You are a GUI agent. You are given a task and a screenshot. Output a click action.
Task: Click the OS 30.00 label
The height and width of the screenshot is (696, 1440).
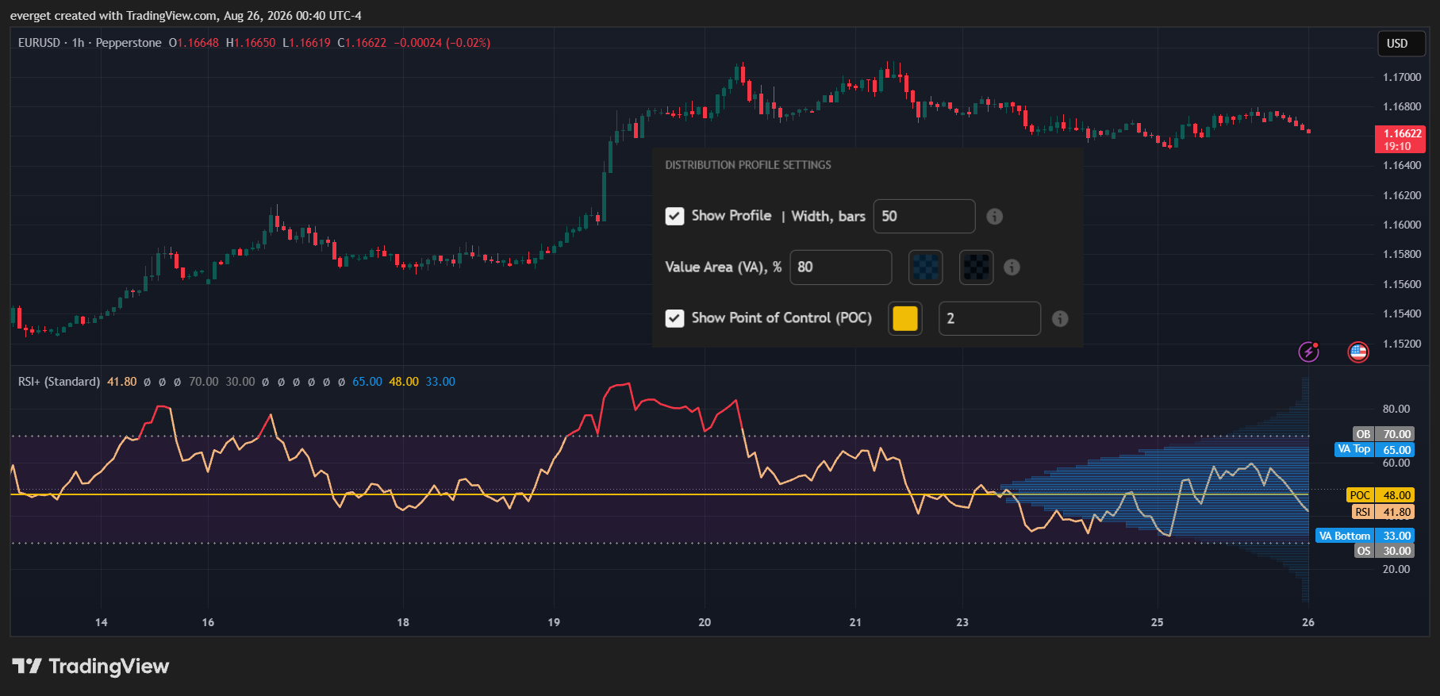click(1384, 551)
